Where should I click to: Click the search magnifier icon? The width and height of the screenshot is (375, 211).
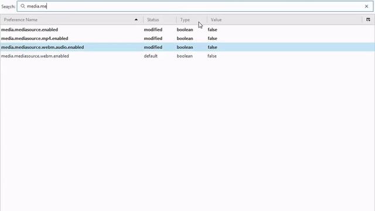point(23,6)
